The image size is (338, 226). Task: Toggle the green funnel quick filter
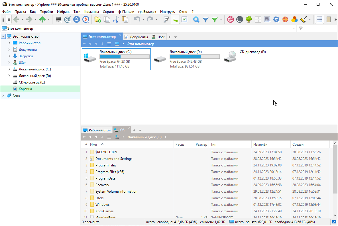(x=215, y=19)
